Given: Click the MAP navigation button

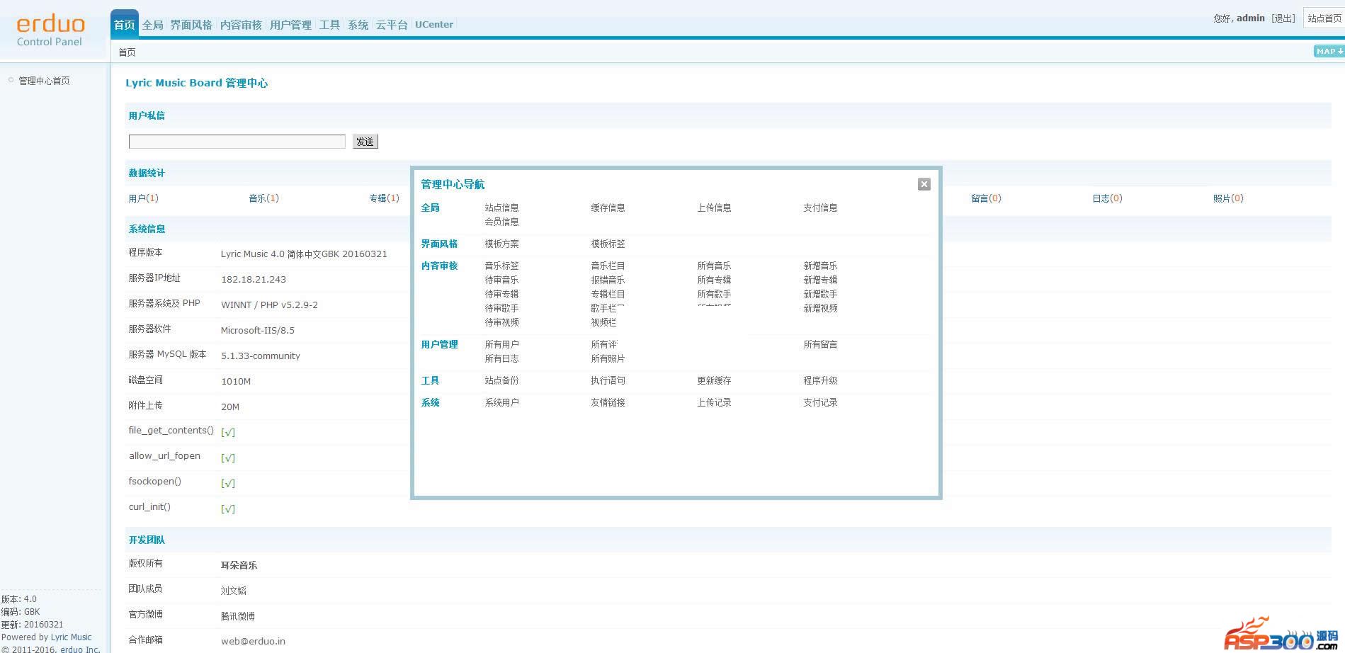Looking at the screenshot, I should 1329,51.
